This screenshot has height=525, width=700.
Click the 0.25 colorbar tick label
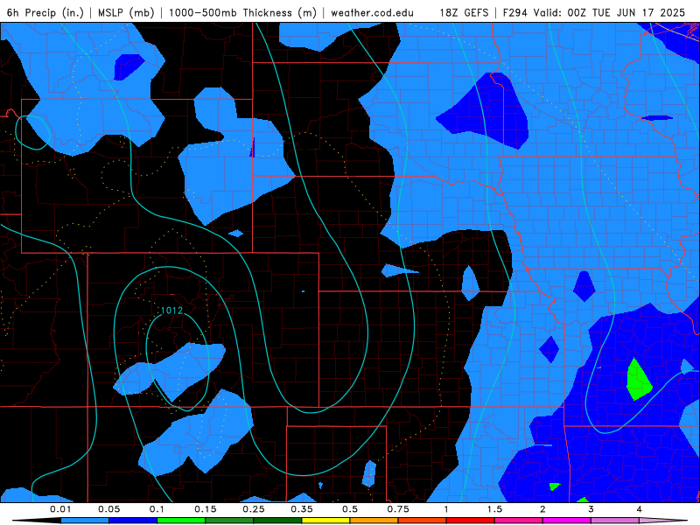pos(254,509)
